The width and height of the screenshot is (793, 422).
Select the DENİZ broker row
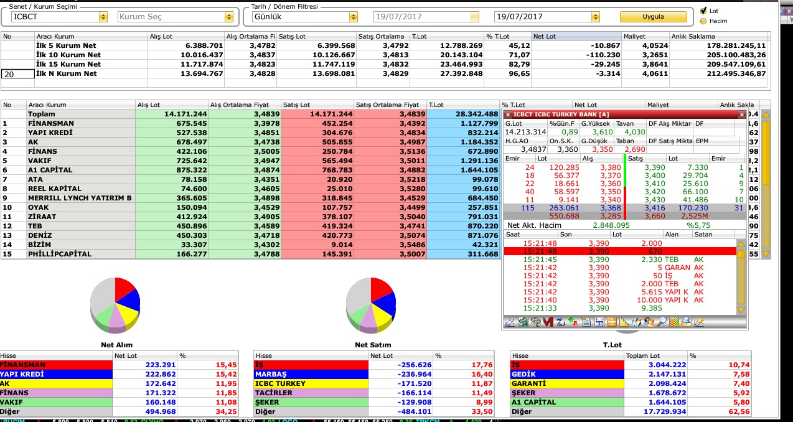coord(250,235)
